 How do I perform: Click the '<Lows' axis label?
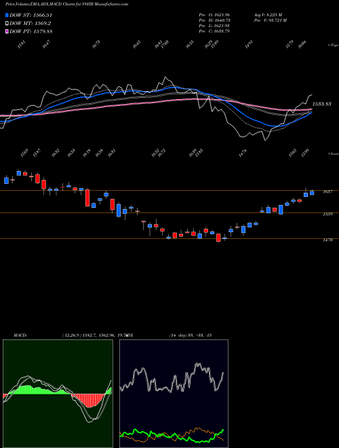coord(333,153)
